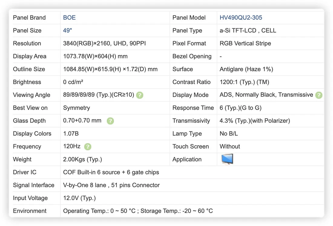The height and width of the screenshot is (226, 333).
Task: Open the HV490QU2-305 panel model link
Action: [x=241, y=18]
